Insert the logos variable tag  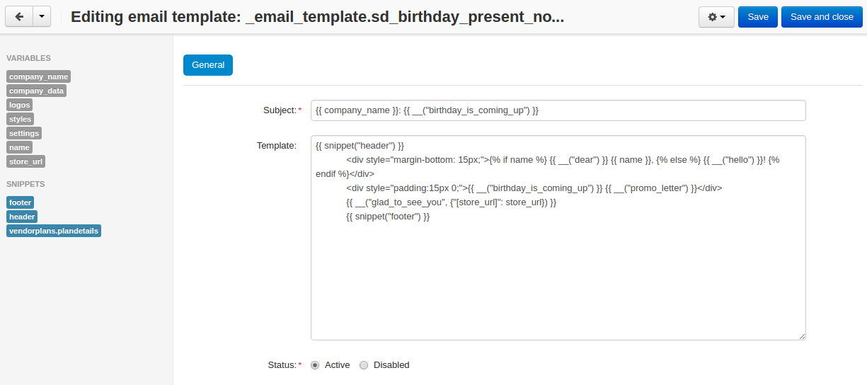point(20,105)
